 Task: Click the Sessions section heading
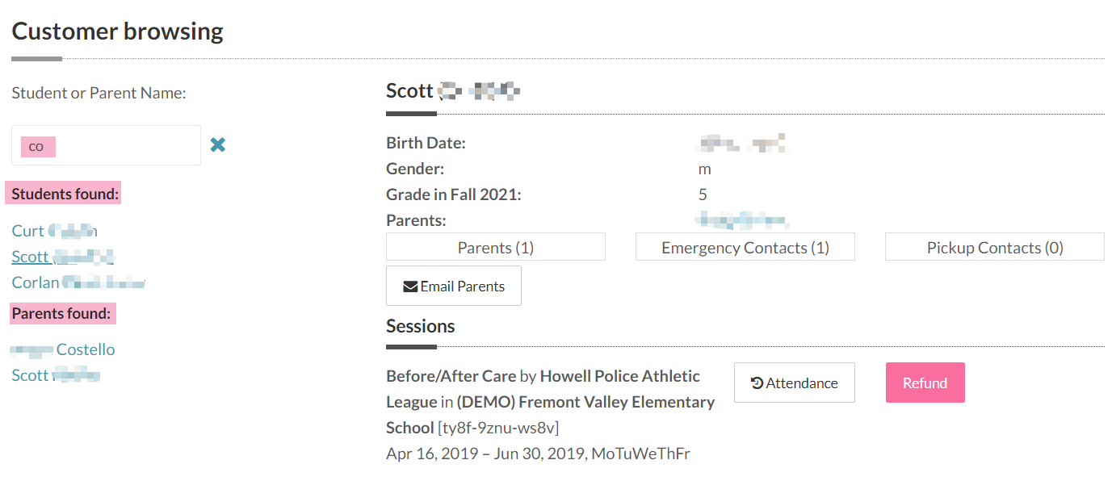421,326
